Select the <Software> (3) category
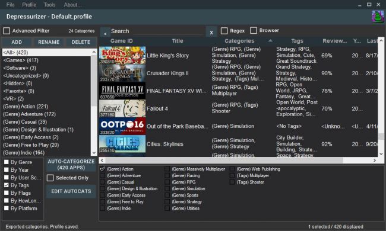 (47, 68)
